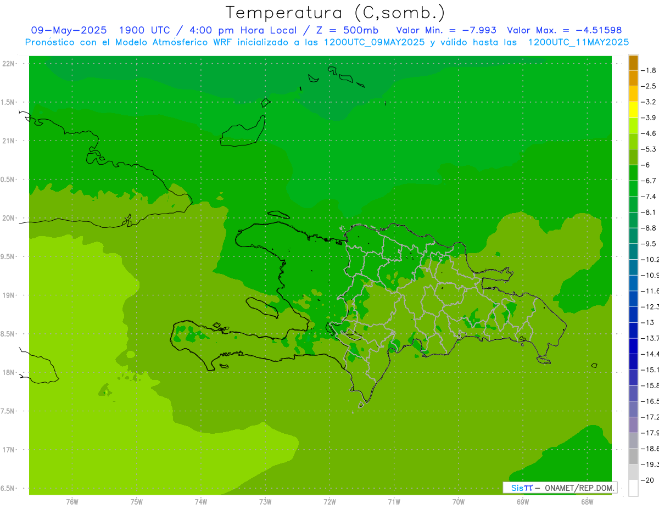The height and width of the screenshot is (509, 659).
Task: Click the '4:00 pm Hora Local' text
Action: [242, 30]
